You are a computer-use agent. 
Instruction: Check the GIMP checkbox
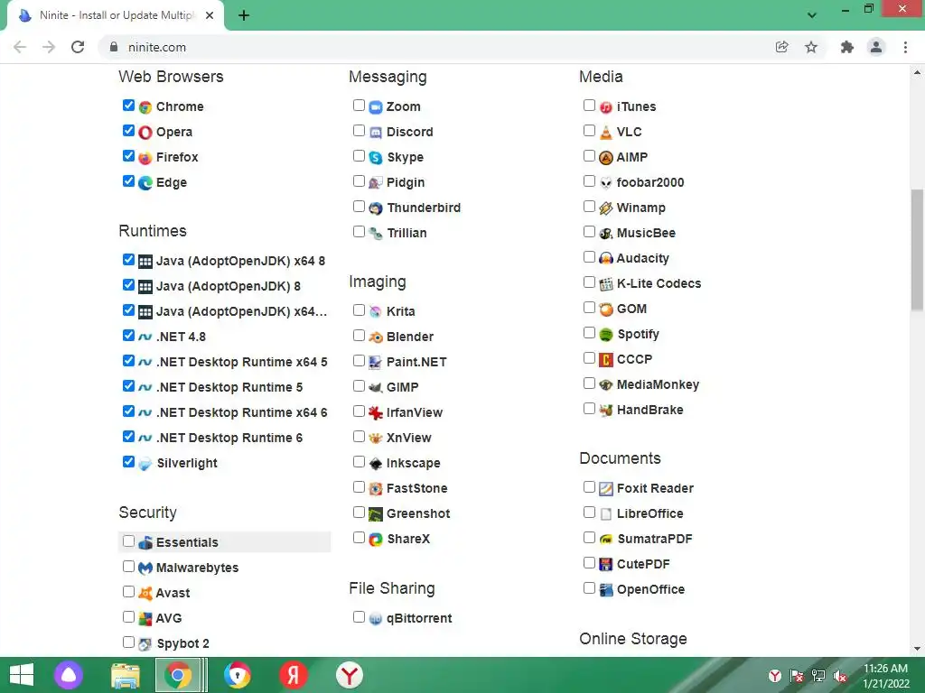coord(359,386)
